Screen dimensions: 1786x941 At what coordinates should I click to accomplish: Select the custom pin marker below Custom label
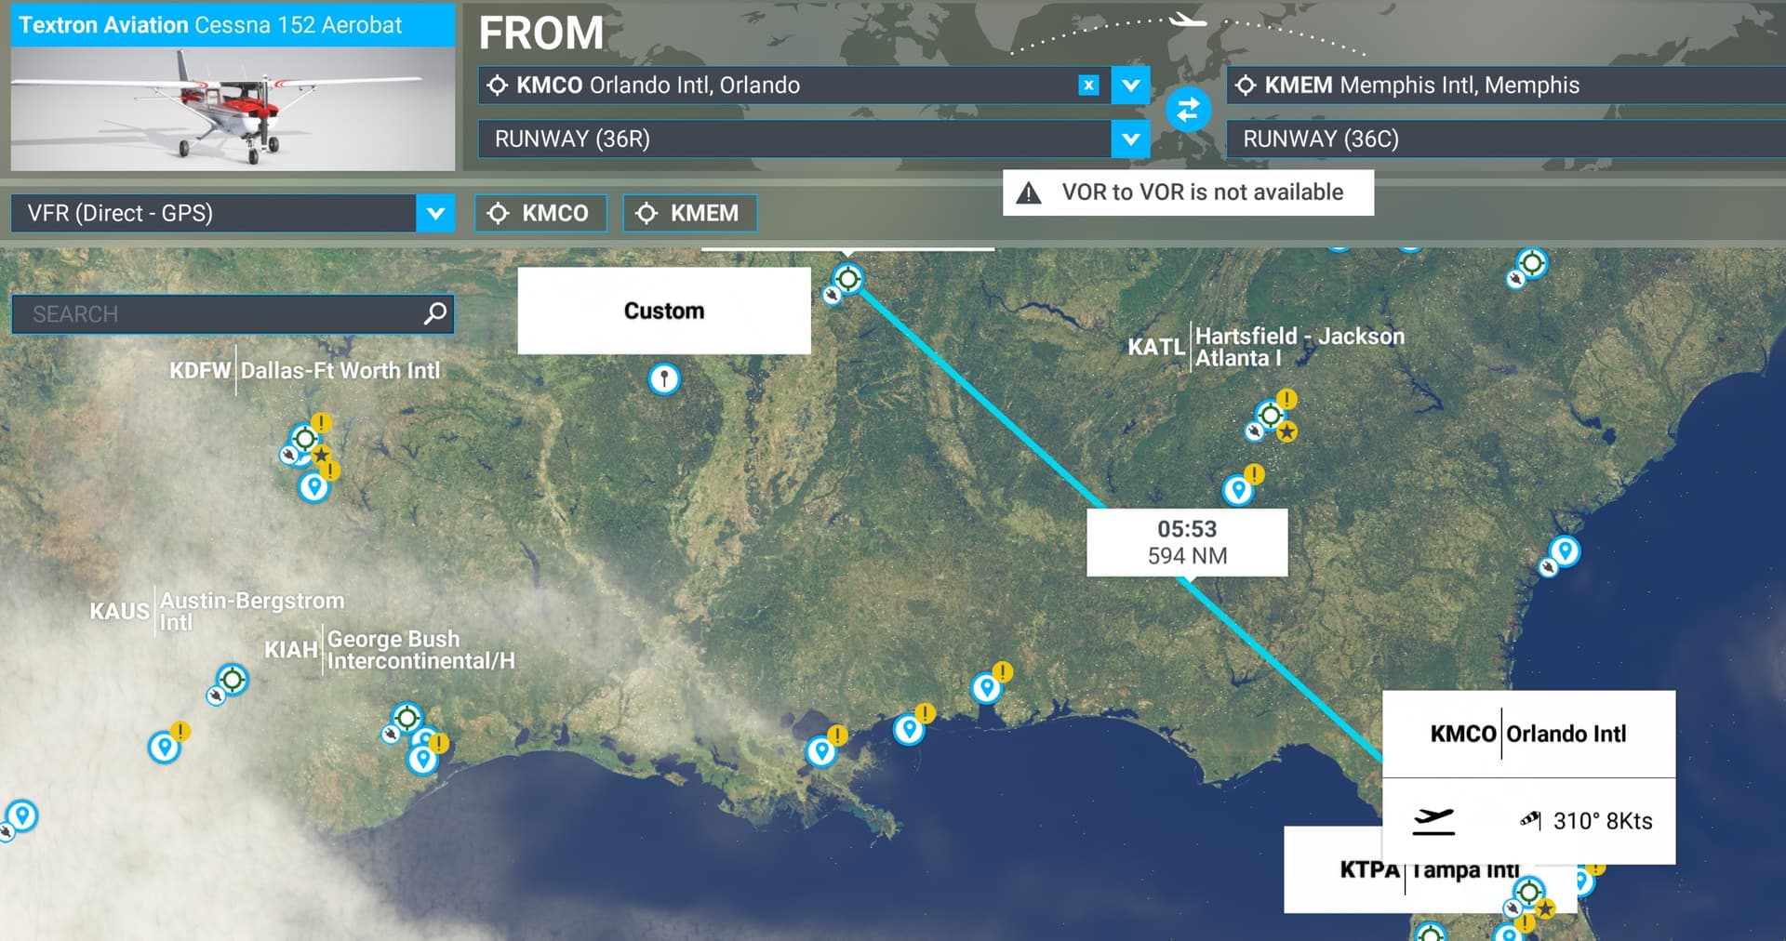(664, 378)
